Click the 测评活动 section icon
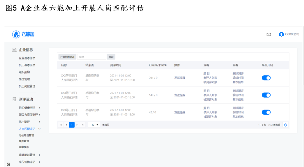This screenshot has height=167, width=304. [14, 99]
